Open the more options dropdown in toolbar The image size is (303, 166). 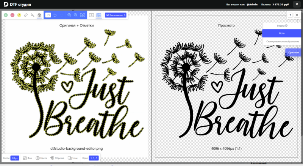pyautogui.click(x=48, y=15)
